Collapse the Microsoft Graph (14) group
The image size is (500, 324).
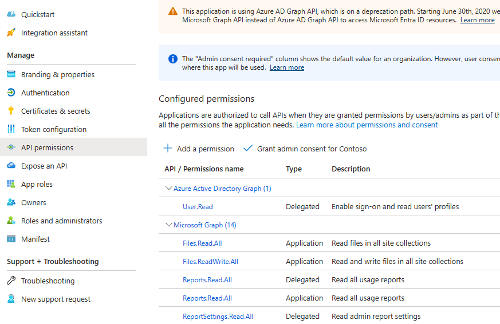[x=169, y=225]
